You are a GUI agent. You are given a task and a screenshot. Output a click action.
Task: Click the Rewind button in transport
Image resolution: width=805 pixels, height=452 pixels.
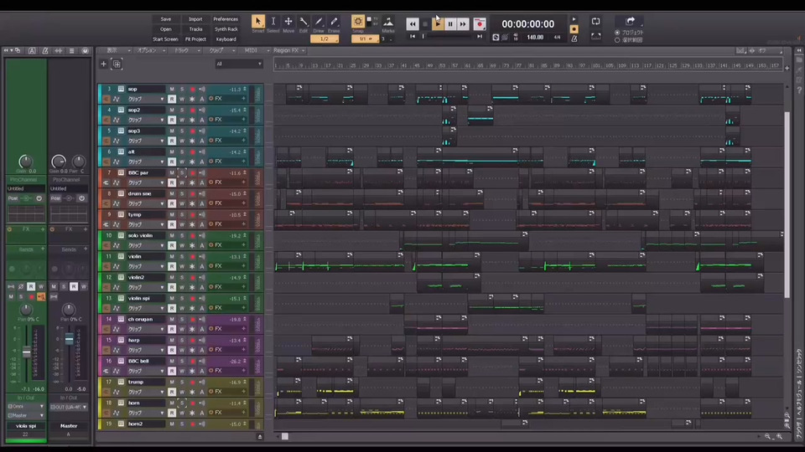(x=412, y=24)
